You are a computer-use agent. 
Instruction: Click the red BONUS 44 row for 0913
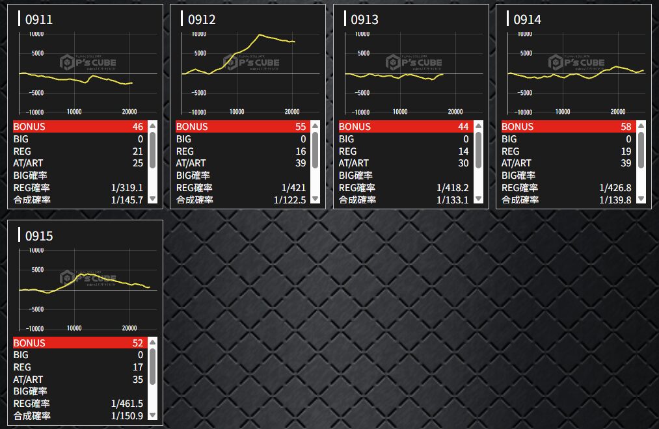pyautogui.click(x=406, y=126)
